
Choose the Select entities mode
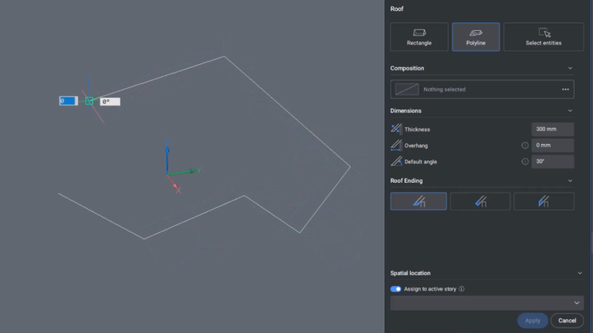[544, 37]
